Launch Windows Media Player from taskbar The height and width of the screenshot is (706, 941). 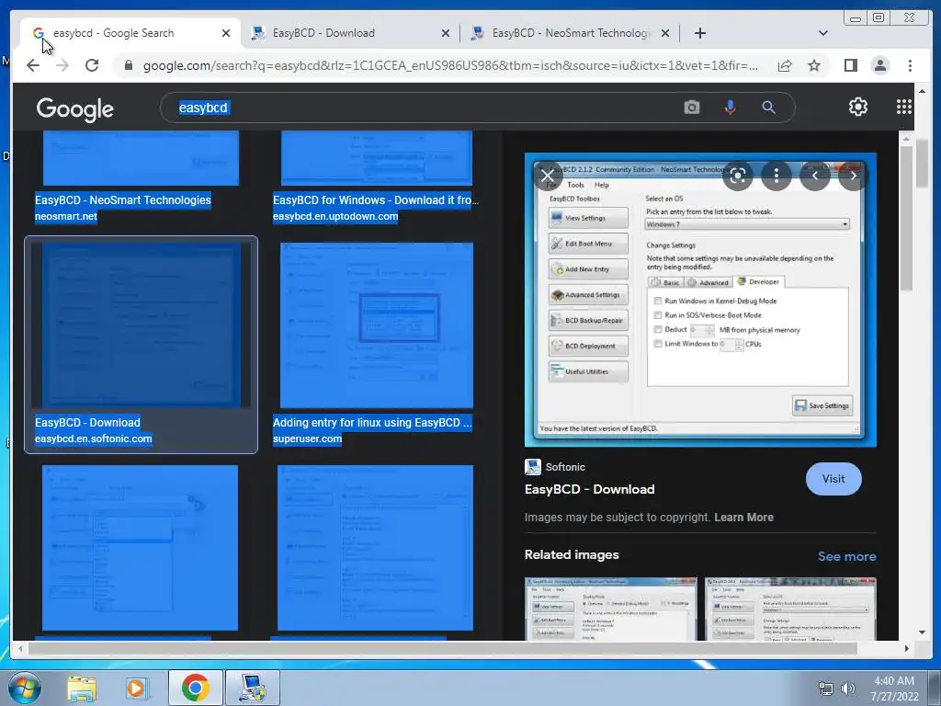(x=136, y=688)
